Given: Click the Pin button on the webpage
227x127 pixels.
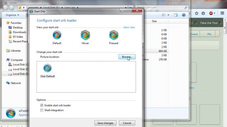Looking at the screenshot, I should [x=209, y=34].
